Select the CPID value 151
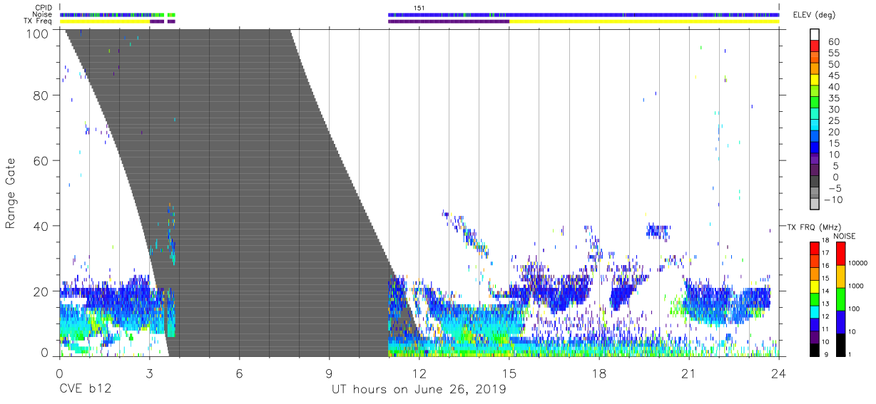This screenshot has width=876, height=404. 419,8
